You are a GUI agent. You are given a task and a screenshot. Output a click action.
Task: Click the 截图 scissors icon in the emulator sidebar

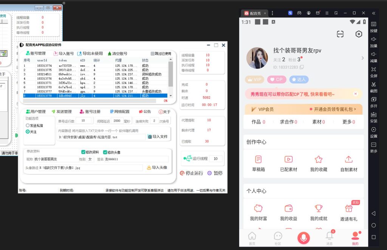point(373,84)
